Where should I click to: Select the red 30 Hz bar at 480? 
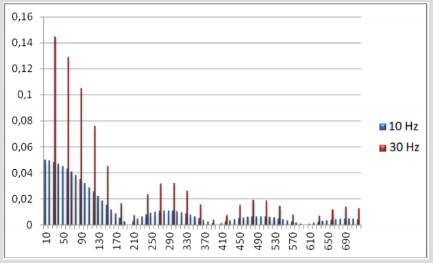click(253, 212)
